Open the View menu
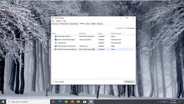 (65, 21)
